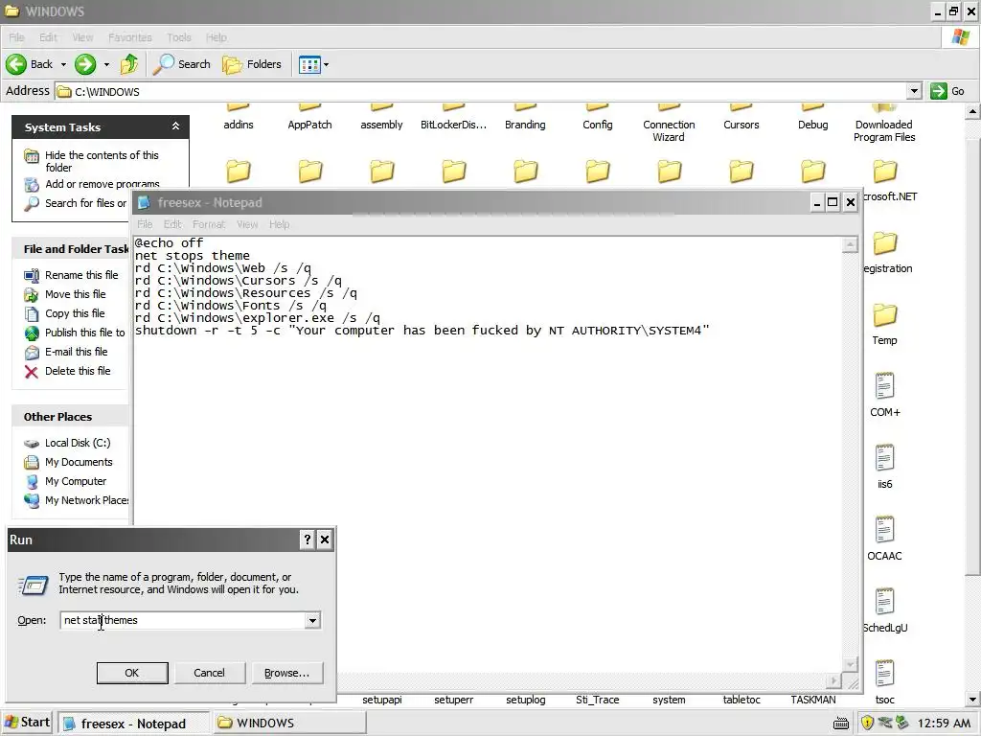Image resolution: width=981 pixels, height=736 pixels.
Task: Click the Notepad vertical scroll up arrow
Action: point(850,244)
